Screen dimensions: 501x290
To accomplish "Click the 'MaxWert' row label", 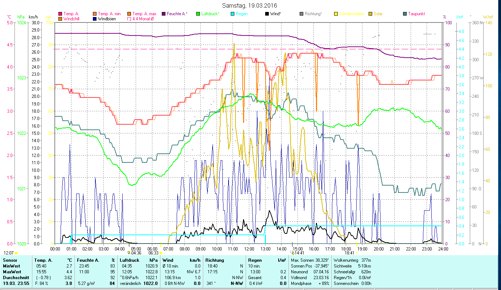I will (11, 272).
